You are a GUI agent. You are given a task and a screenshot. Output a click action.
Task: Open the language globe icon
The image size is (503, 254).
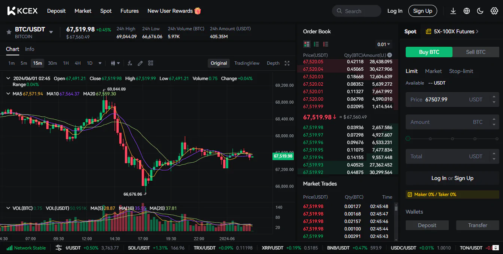(467, 11)
